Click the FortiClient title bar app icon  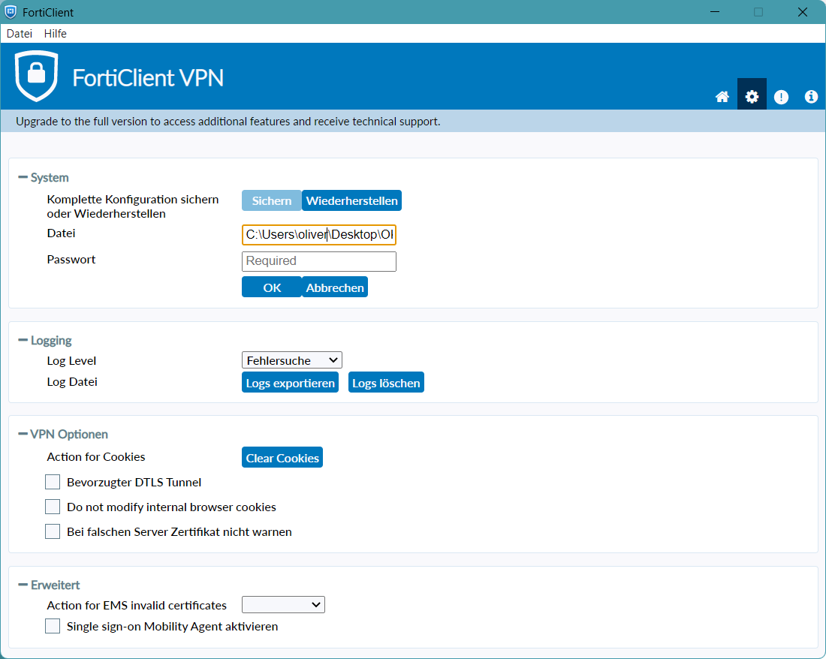(11, 12)
